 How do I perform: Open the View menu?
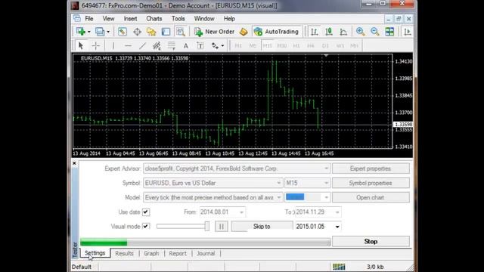[108, 18]
